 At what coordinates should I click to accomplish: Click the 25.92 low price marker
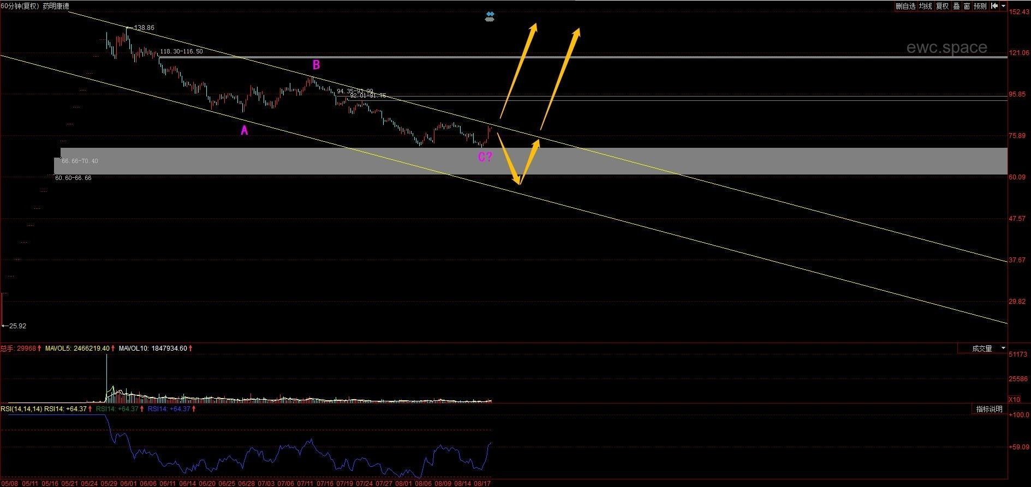(17, 326)
